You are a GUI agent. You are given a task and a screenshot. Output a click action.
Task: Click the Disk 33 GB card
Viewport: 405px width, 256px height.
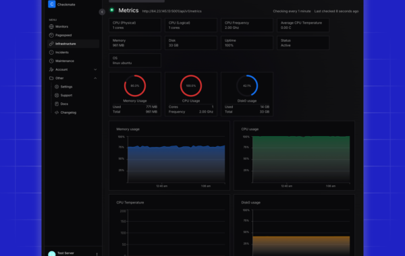tap(191, 43)
